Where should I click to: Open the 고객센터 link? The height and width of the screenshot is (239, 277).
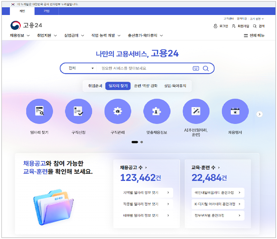tap(229, 18)
